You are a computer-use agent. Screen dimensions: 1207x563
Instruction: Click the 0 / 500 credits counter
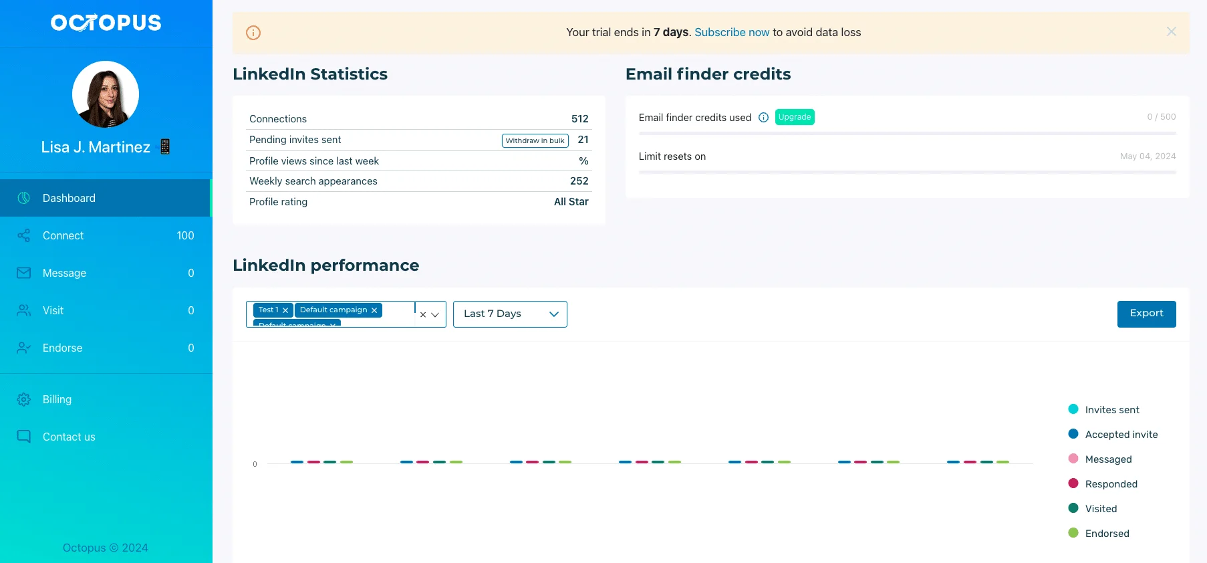tap(1161, 117)
